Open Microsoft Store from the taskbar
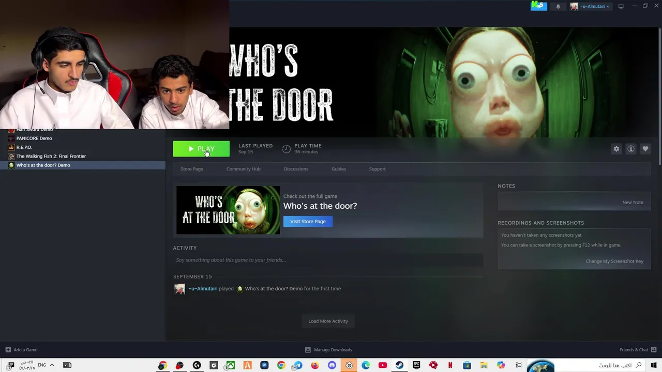The width and height of the screenshot is (662, 372). click(467, 365)
